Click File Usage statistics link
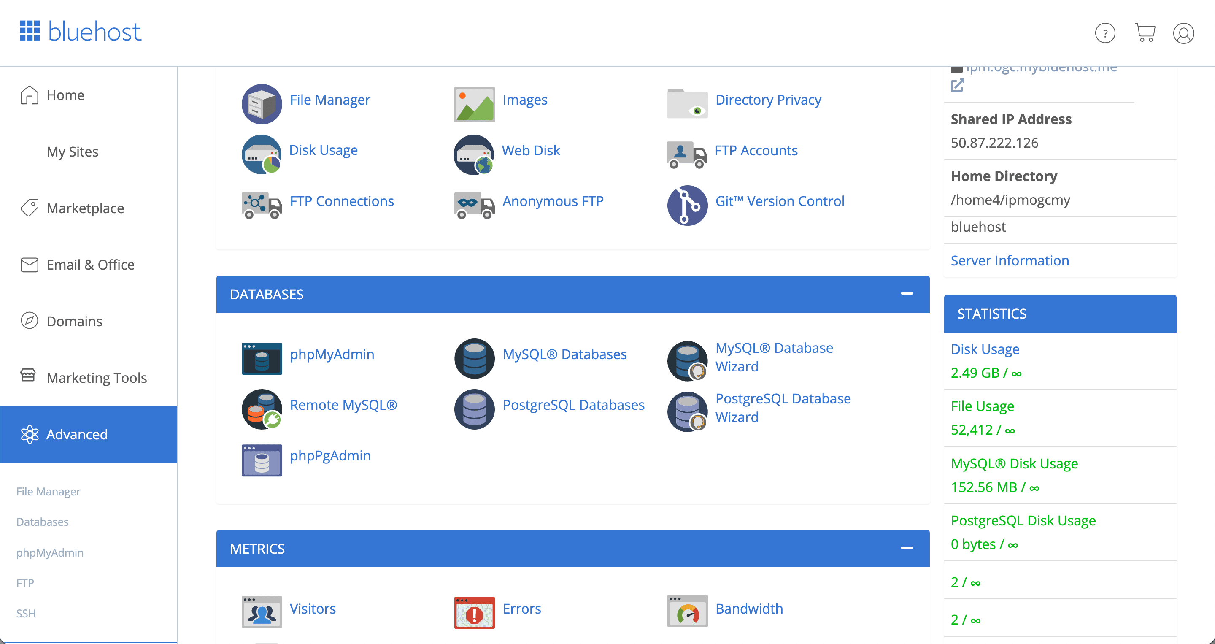The height and width of the screenshot is (644, 1215). pyautogui.click(x=983, y=406)
